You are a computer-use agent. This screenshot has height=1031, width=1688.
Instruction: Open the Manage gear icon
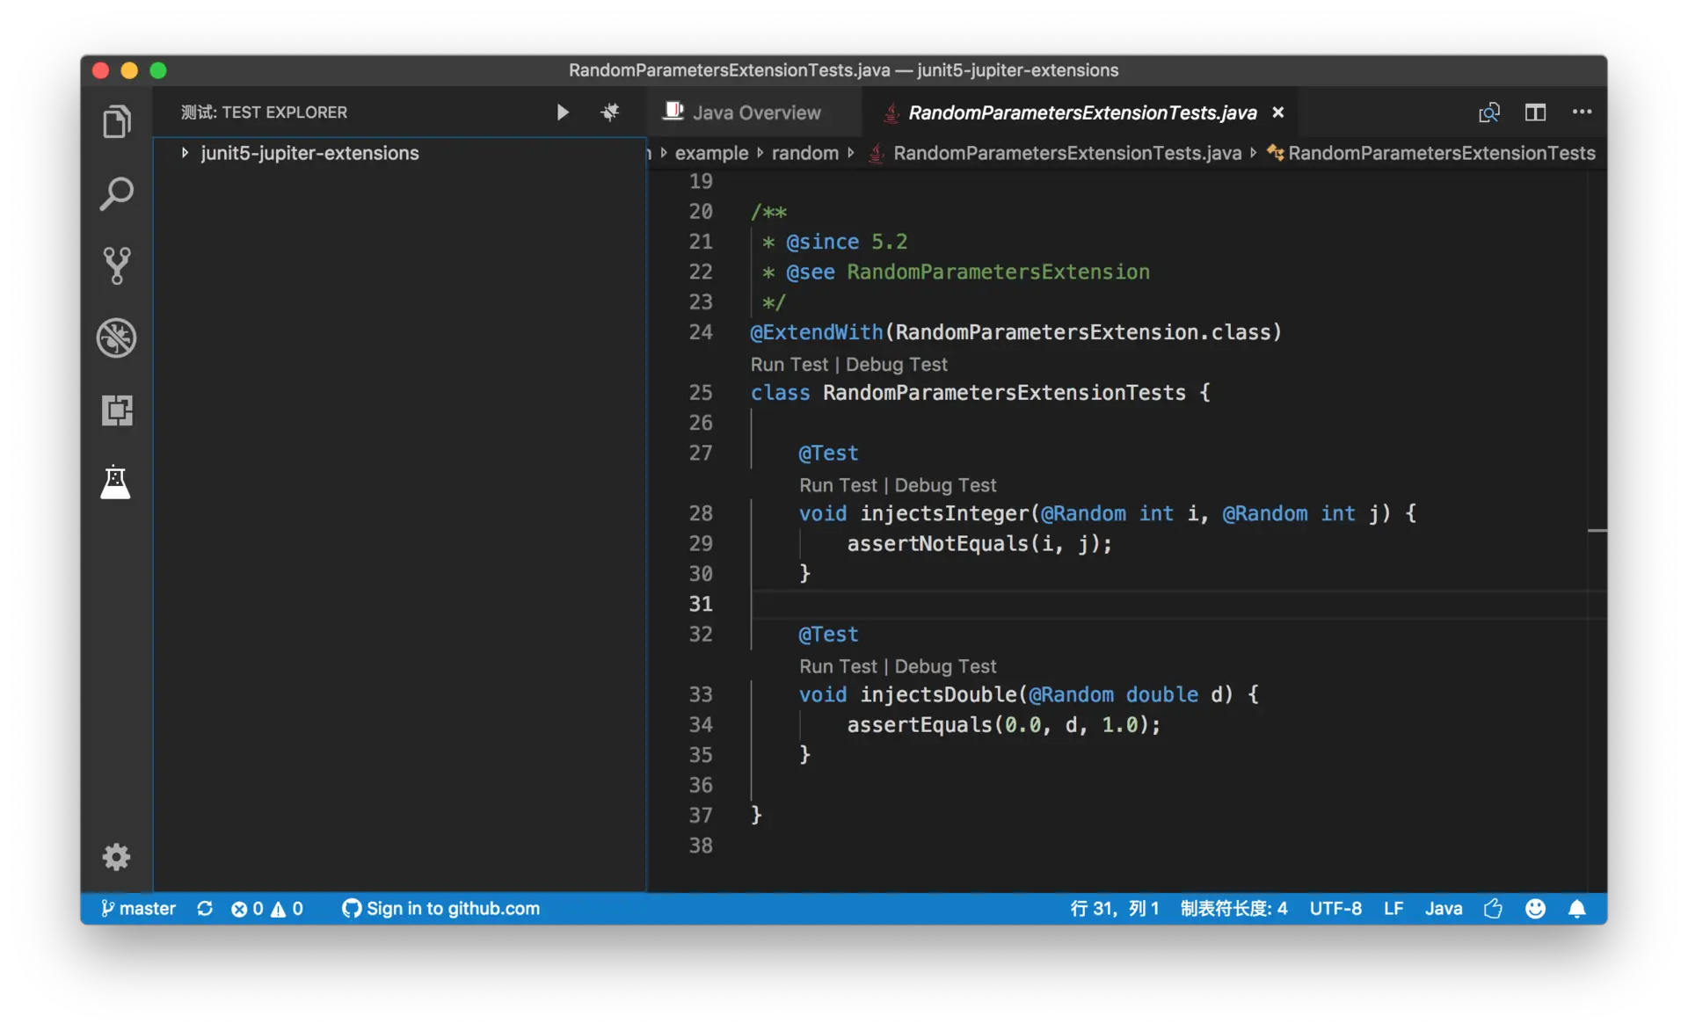click(116, 856)
